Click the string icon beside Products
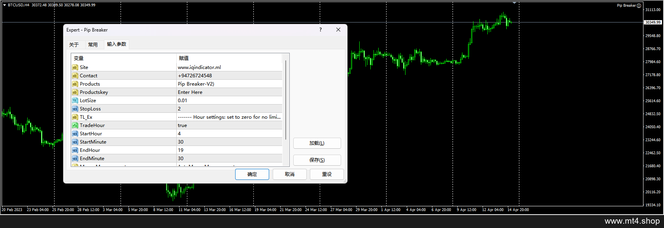 point(75,84)
